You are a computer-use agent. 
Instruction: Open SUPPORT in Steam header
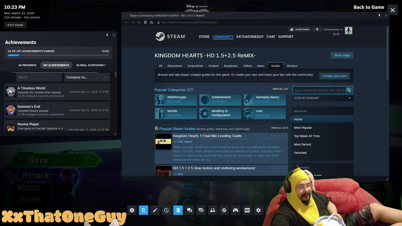click(286, 37)
